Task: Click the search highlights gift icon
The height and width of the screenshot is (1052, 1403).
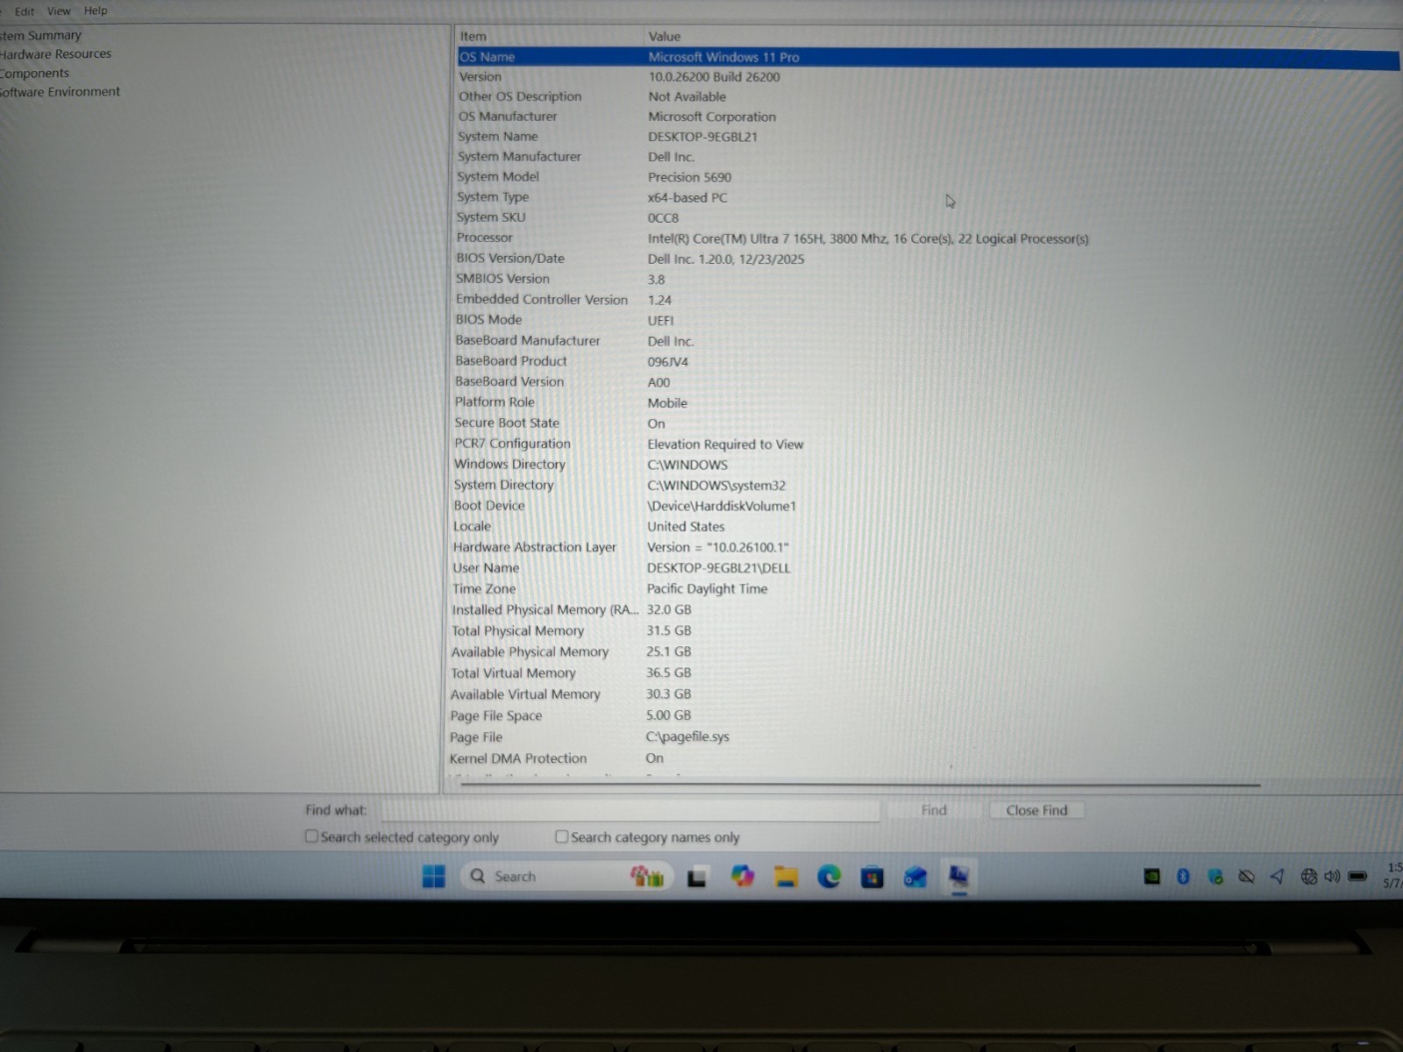Action: pyautogui.click(x=647, y=875)
